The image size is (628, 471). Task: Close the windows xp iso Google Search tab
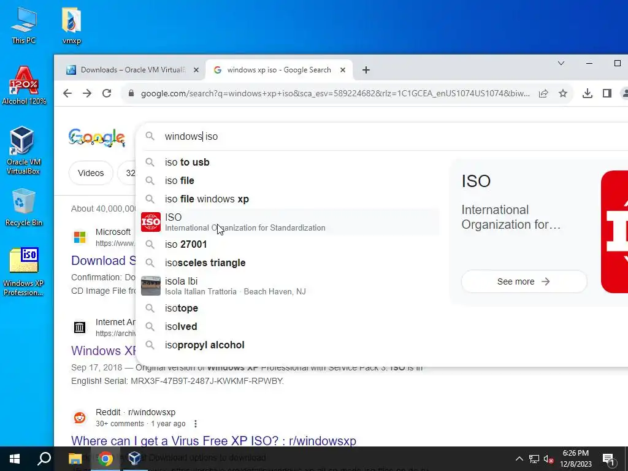[342, 70]
